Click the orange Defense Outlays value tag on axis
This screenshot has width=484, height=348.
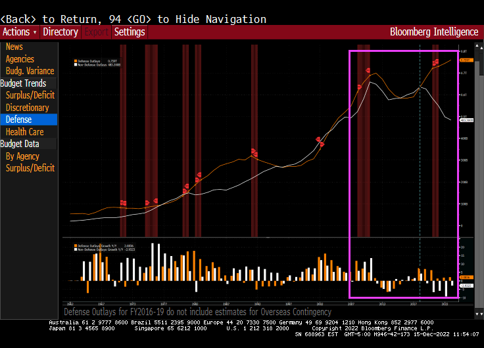click(467, 60)
